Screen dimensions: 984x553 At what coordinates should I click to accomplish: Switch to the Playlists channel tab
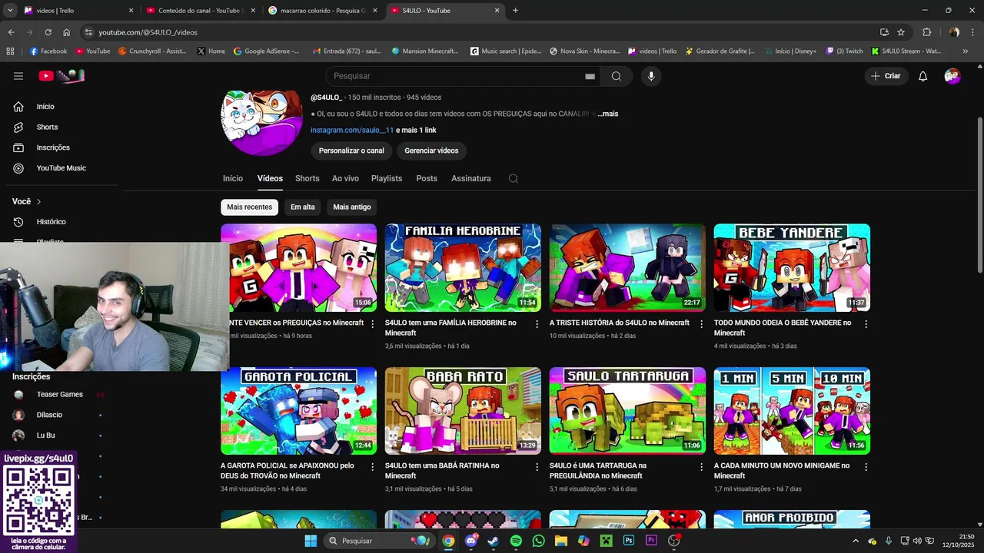click(387, 178)
